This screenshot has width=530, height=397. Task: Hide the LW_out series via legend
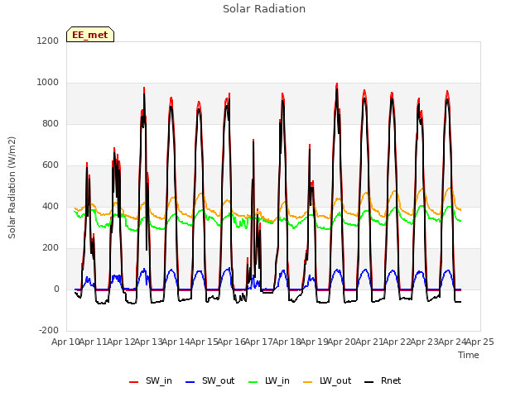[327, 380]
